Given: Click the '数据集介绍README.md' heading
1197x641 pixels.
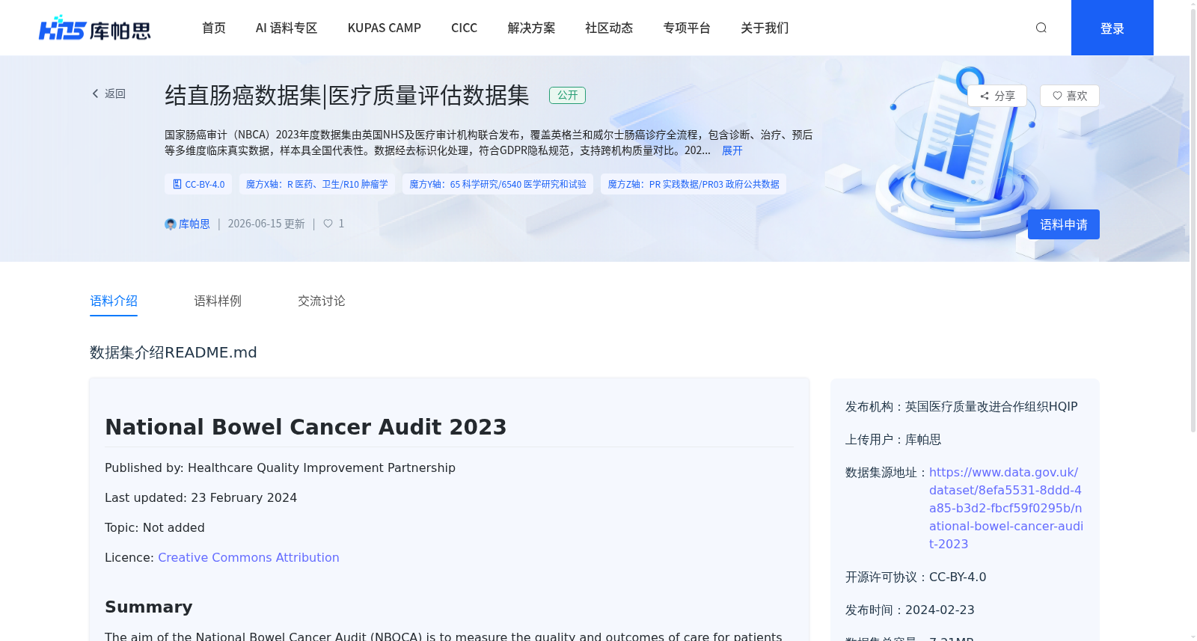Looking at the screenshot, I should pos(174,352).
